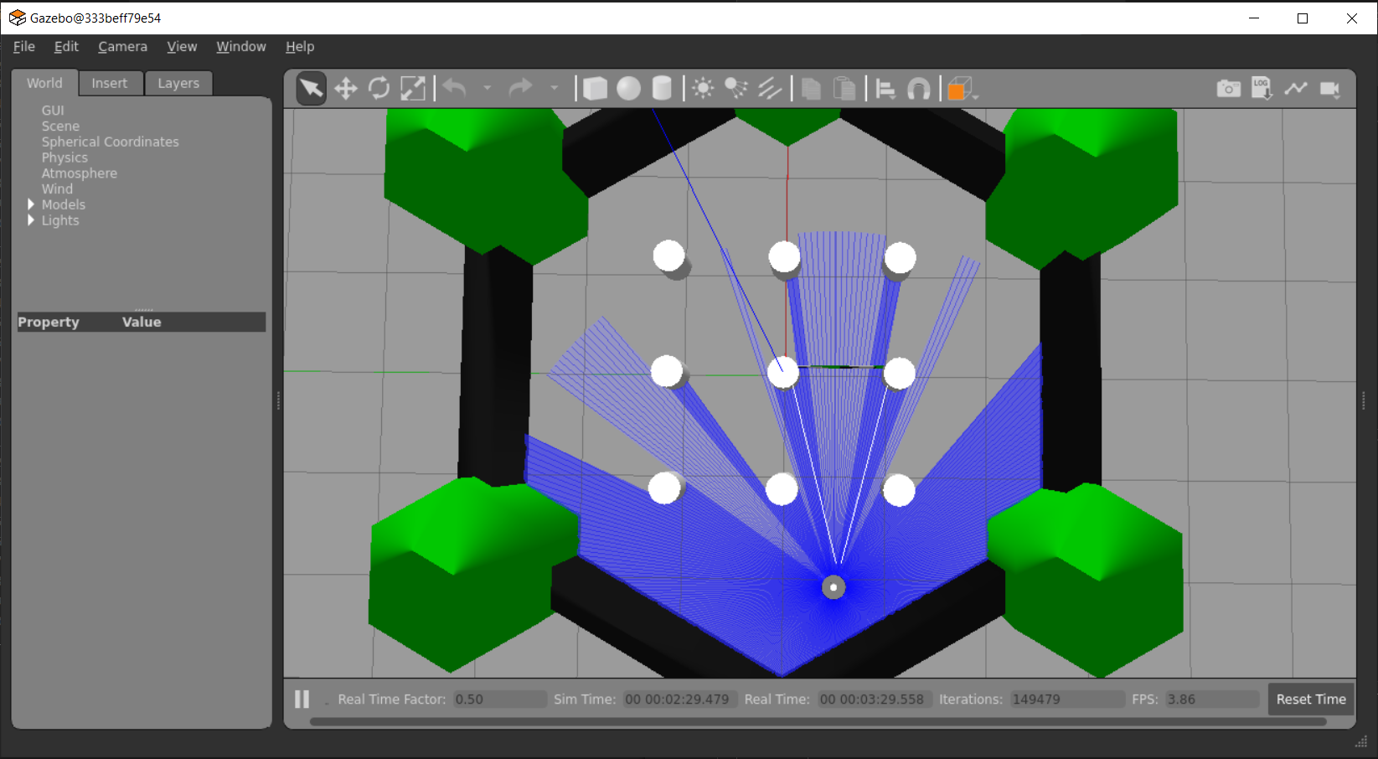Open the data logger icon
Viewport: 1378px width, 759px height.
point(1262,88)
